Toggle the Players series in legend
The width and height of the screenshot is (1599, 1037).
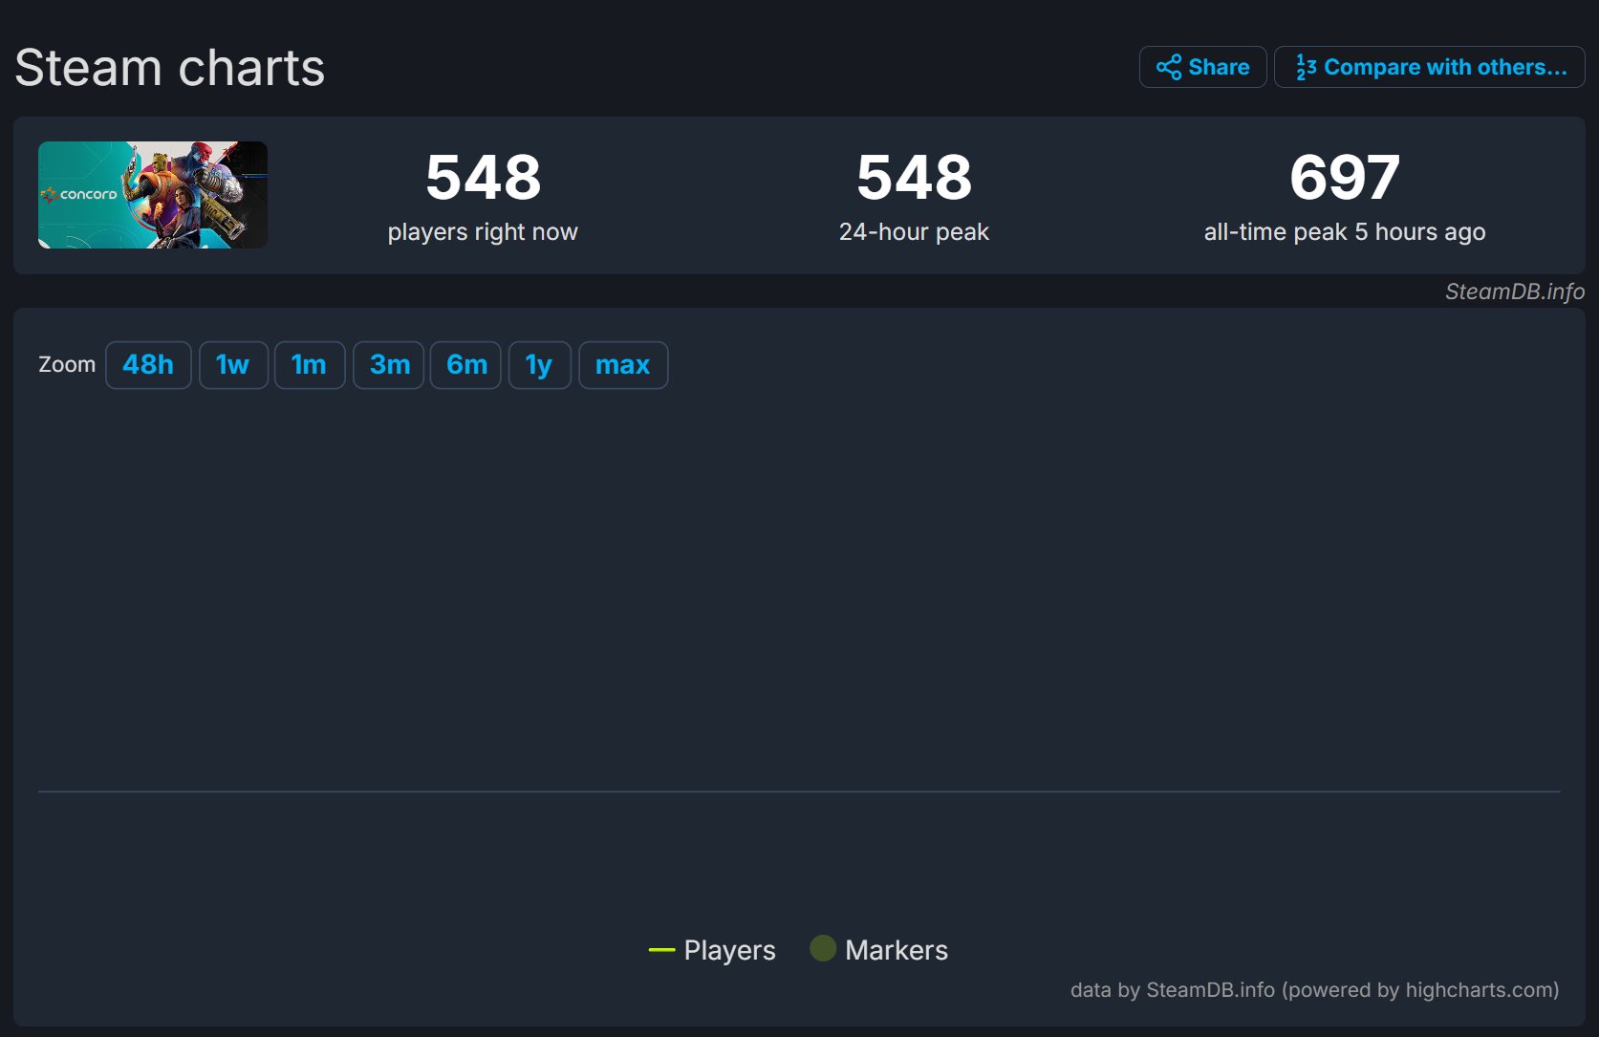[712, 950]
